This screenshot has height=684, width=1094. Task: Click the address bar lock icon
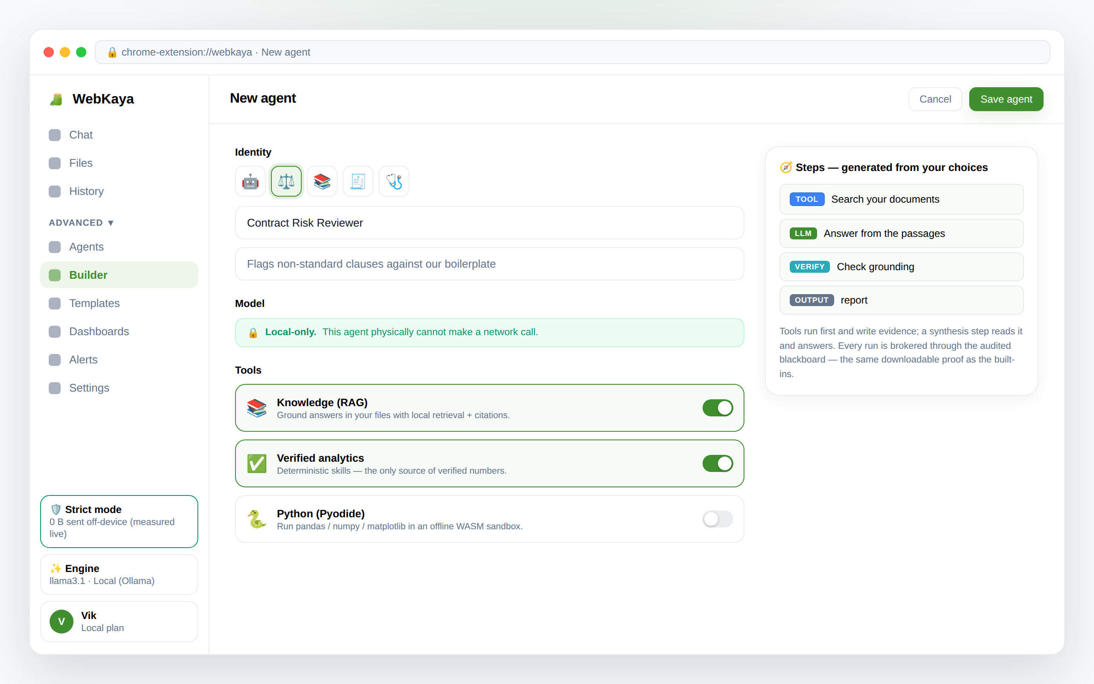[112, 53]
